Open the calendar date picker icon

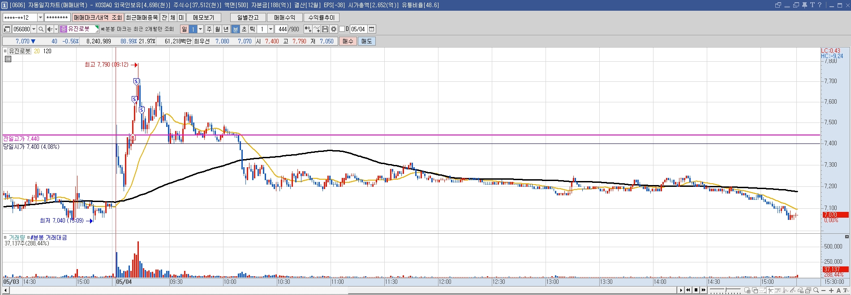coord(372,29)
